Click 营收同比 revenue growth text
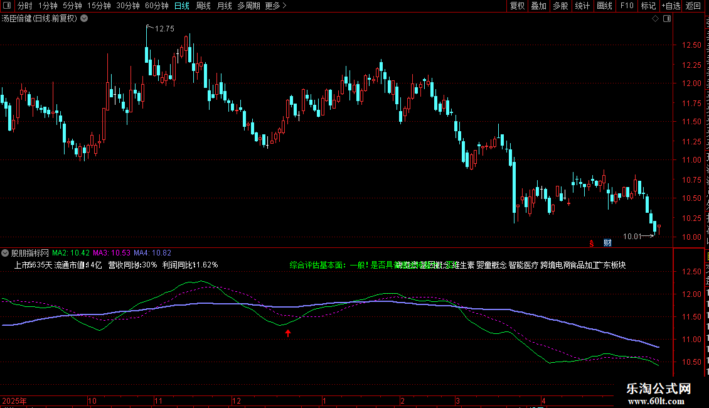This screenshot has width=709, height=408. (x=123, y=265)
